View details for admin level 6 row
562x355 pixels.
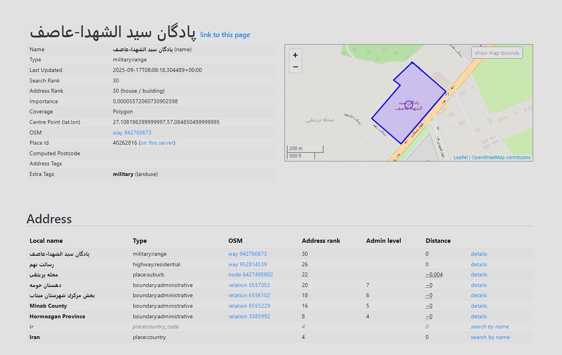(479, 295)
